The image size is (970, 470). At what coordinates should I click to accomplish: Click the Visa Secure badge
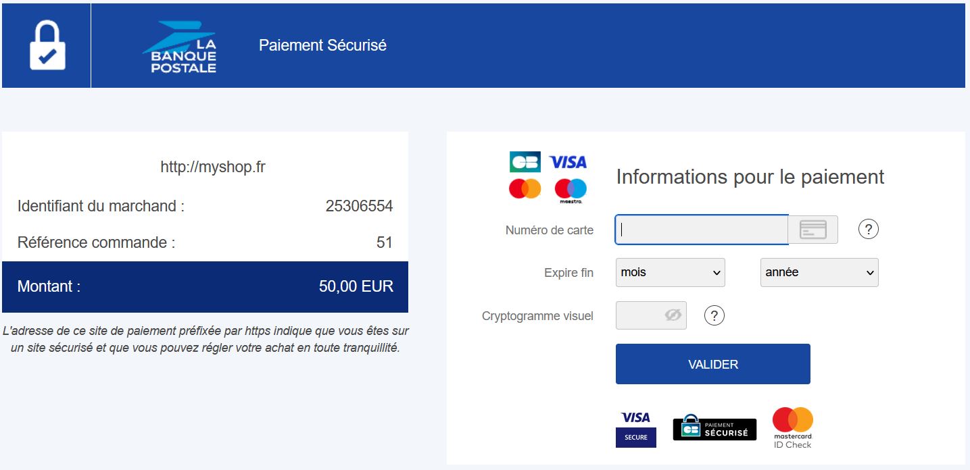(x=635, y=428)
